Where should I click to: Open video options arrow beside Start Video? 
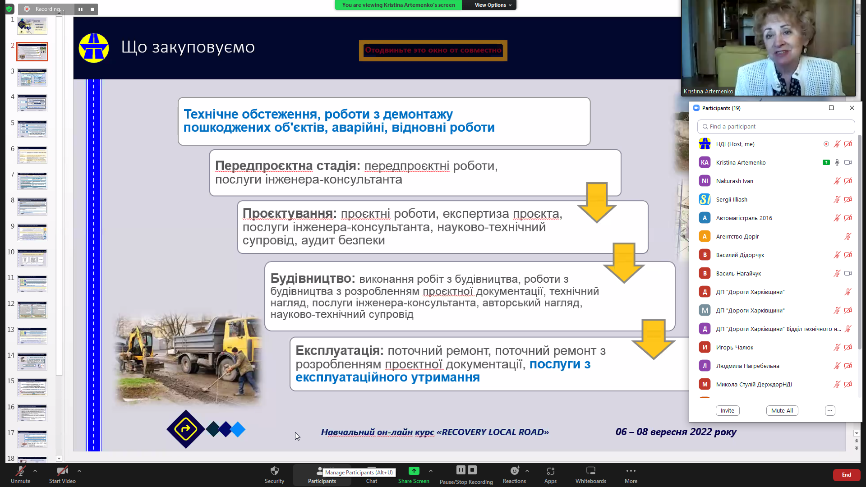[x=79, y=470]
